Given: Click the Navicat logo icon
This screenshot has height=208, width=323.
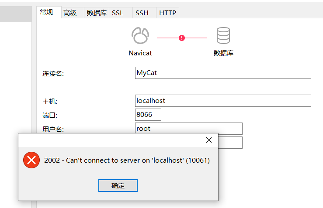Looking at the screenshot, I should (x=140, y=36).
